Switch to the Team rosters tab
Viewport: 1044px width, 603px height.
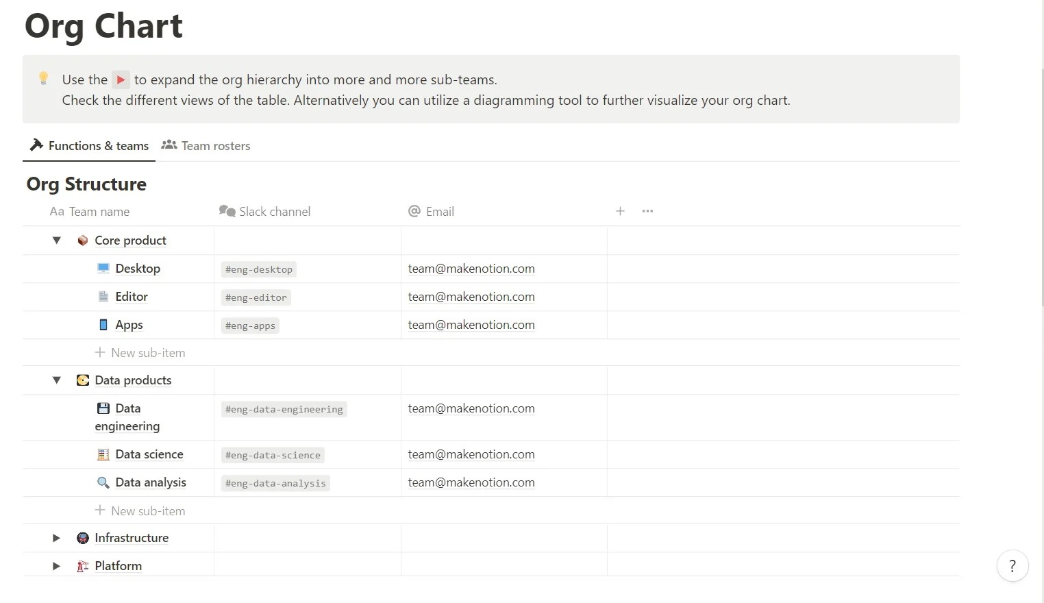206,146
